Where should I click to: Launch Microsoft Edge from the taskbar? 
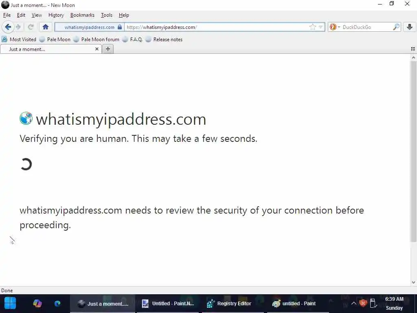pos(57,303)
